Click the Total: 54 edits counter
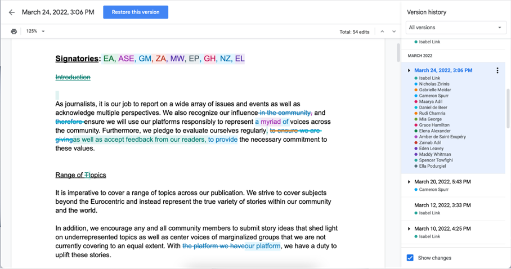Viewport: 511px width, 269px height. (354, 32)
